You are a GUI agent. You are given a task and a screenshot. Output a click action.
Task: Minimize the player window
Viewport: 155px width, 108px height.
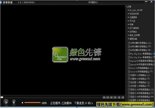(146, 2)
